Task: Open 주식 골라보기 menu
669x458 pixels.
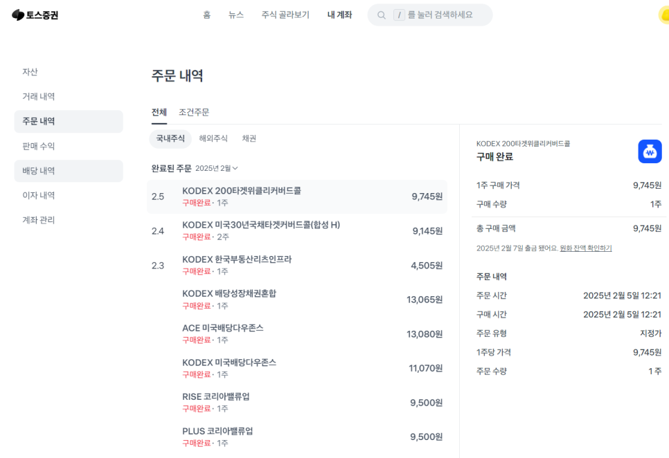Action: pos(285,15)
